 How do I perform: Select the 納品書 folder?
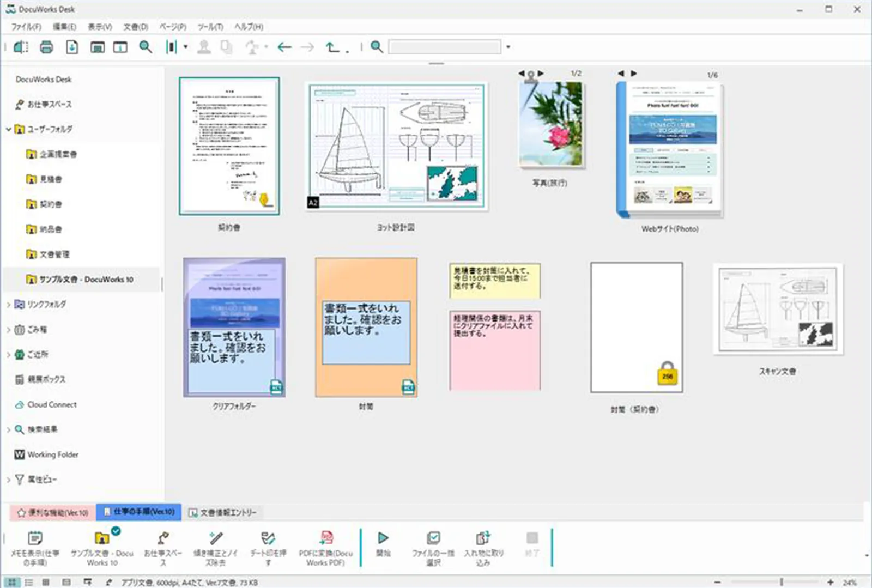pyautogui.click(x=44, y=229)
